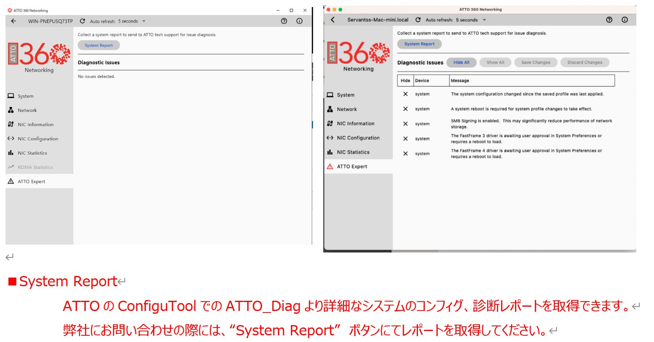Click Show All button
This screenshot has height=342, width=654.
coord(495,62)
